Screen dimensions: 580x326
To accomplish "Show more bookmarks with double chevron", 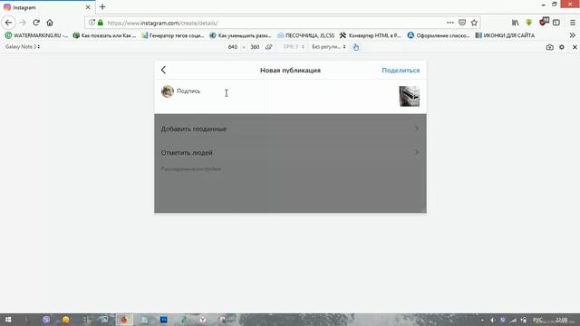I will 572,35.
